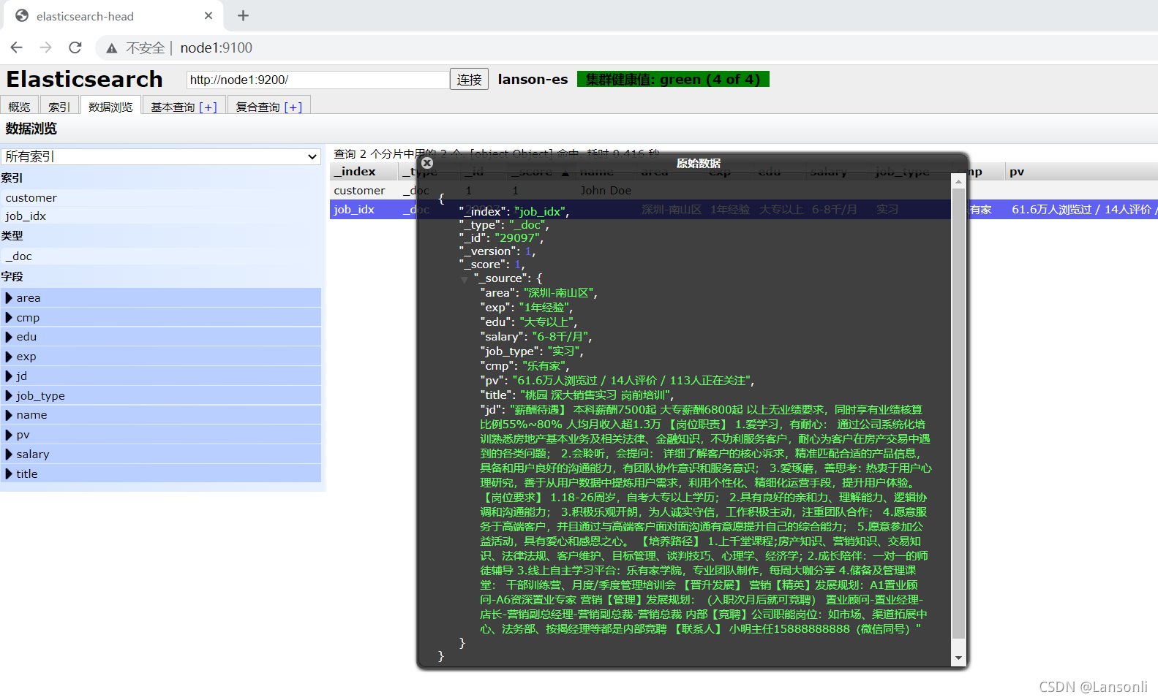Open the 复合查询 compound query tab
The width and height of the screenshot is (1158, 700).
coord(268,107)
